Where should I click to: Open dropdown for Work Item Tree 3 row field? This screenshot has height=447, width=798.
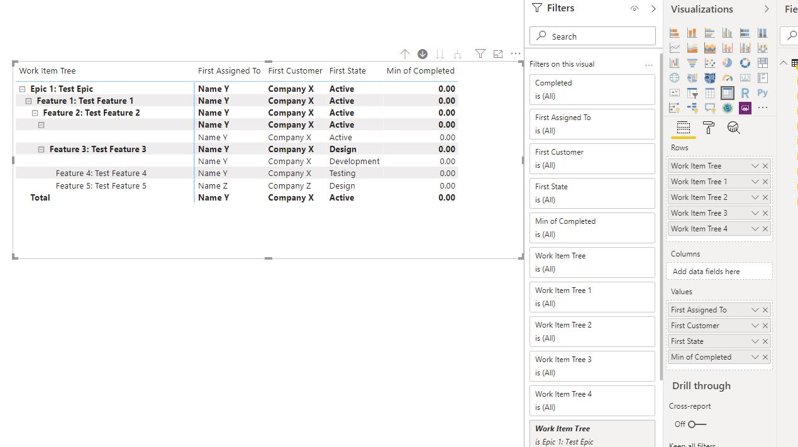pos(755,213)
